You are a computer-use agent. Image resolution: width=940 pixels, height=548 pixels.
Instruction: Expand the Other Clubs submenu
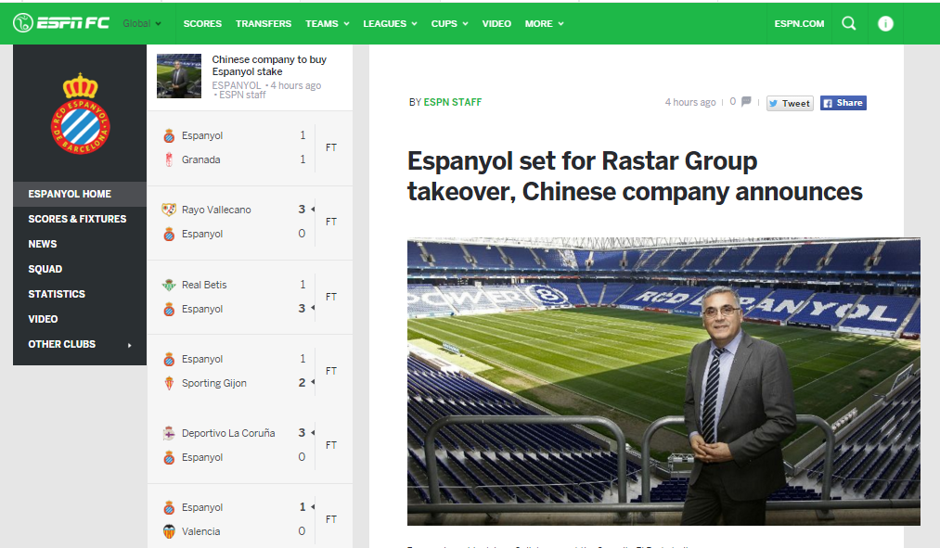coord(80,344)
